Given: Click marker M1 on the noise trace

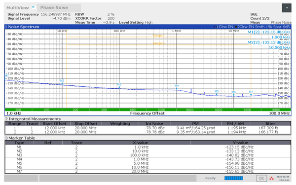Looking at the screenshot, I should pos(6,76).
